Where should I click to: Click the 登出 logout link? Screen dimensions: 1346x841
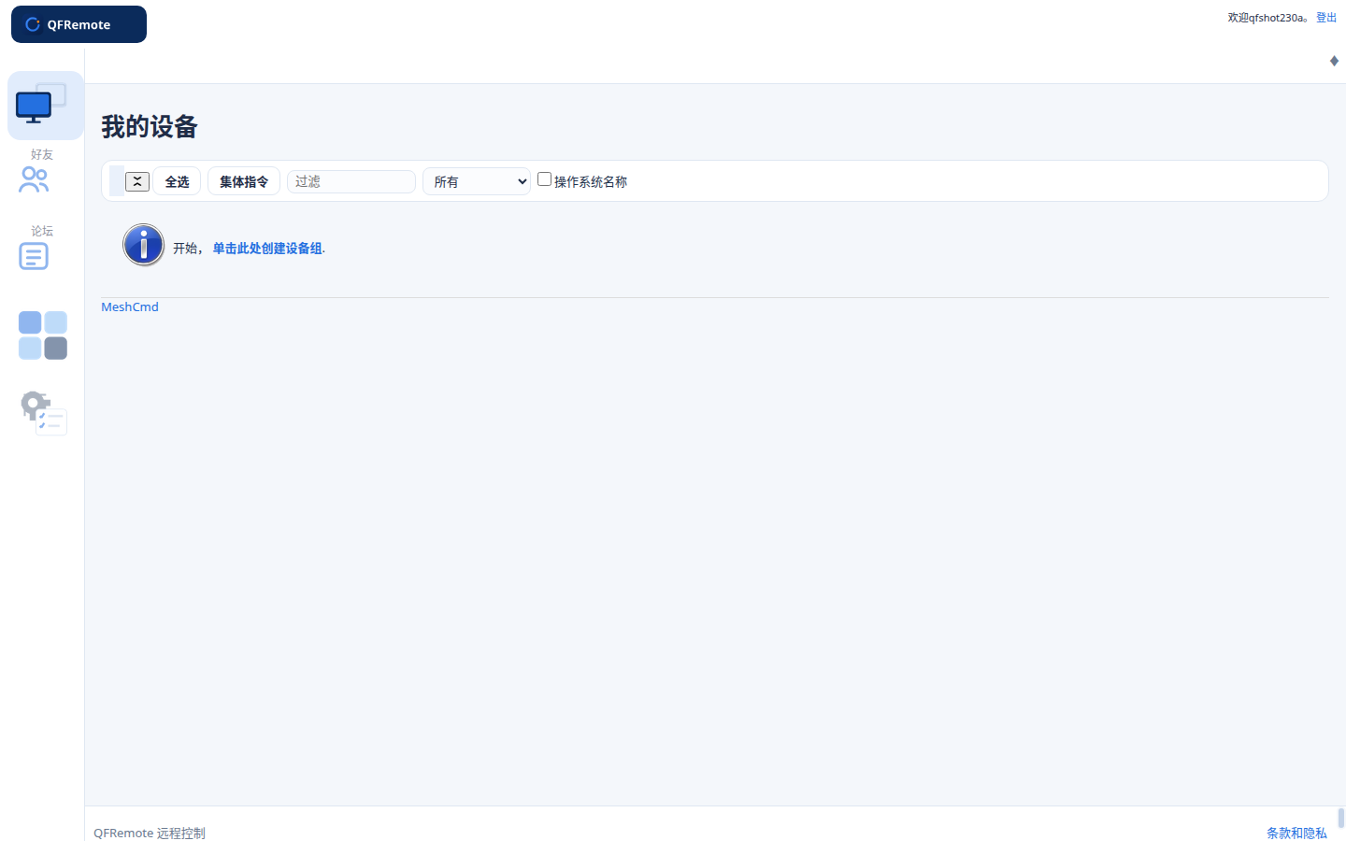tap(1326, 18)
